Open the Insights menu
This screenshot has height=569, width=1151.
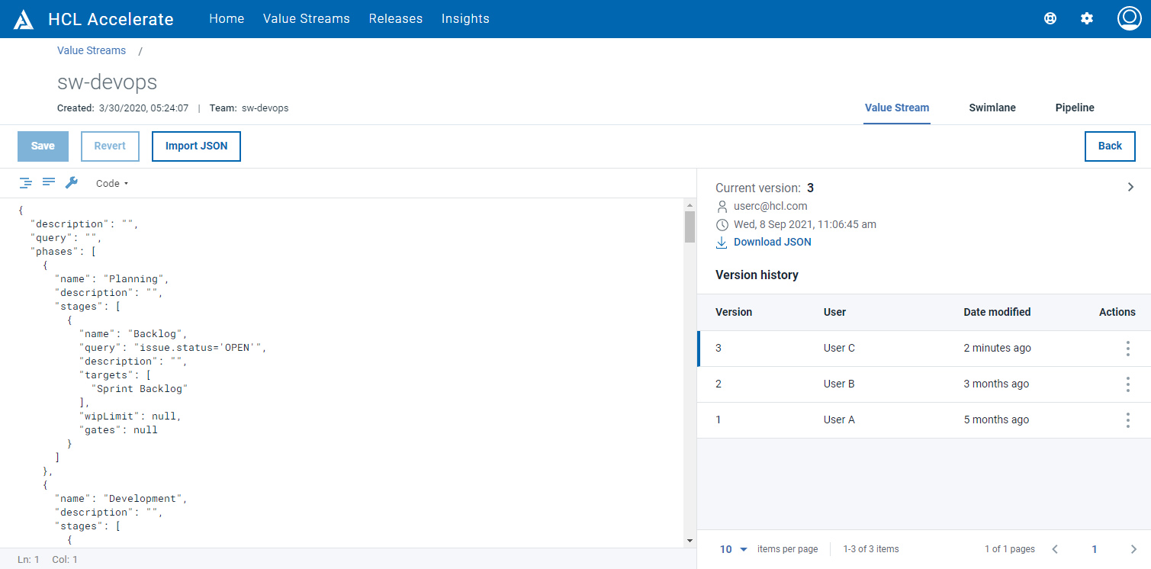(x=465, y=19)
